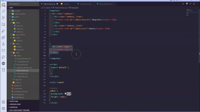Image resolution: width=200 pixels, height=112 pixels.
Task: Open the Testing flask view
Action: click(x=3, y=44)
